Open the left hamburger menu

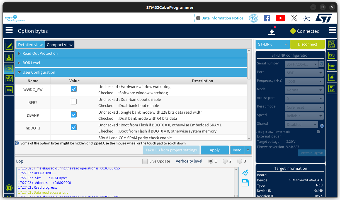[9, 30]
